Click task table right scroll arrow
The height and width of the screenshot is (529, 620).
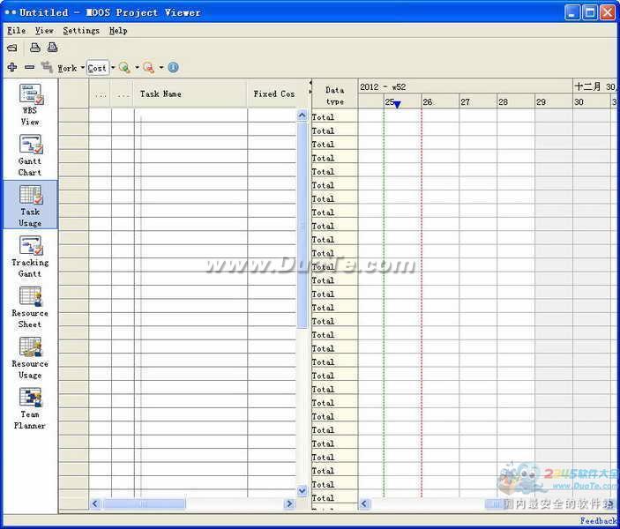[x=290, y=503]
